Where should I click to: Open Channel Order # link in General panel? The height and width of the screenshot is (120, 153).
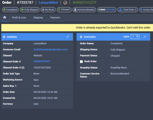[x=42, y=61]
